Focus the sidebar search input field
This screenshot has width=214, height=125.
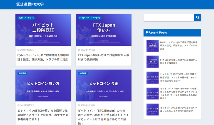coord(169,18)
